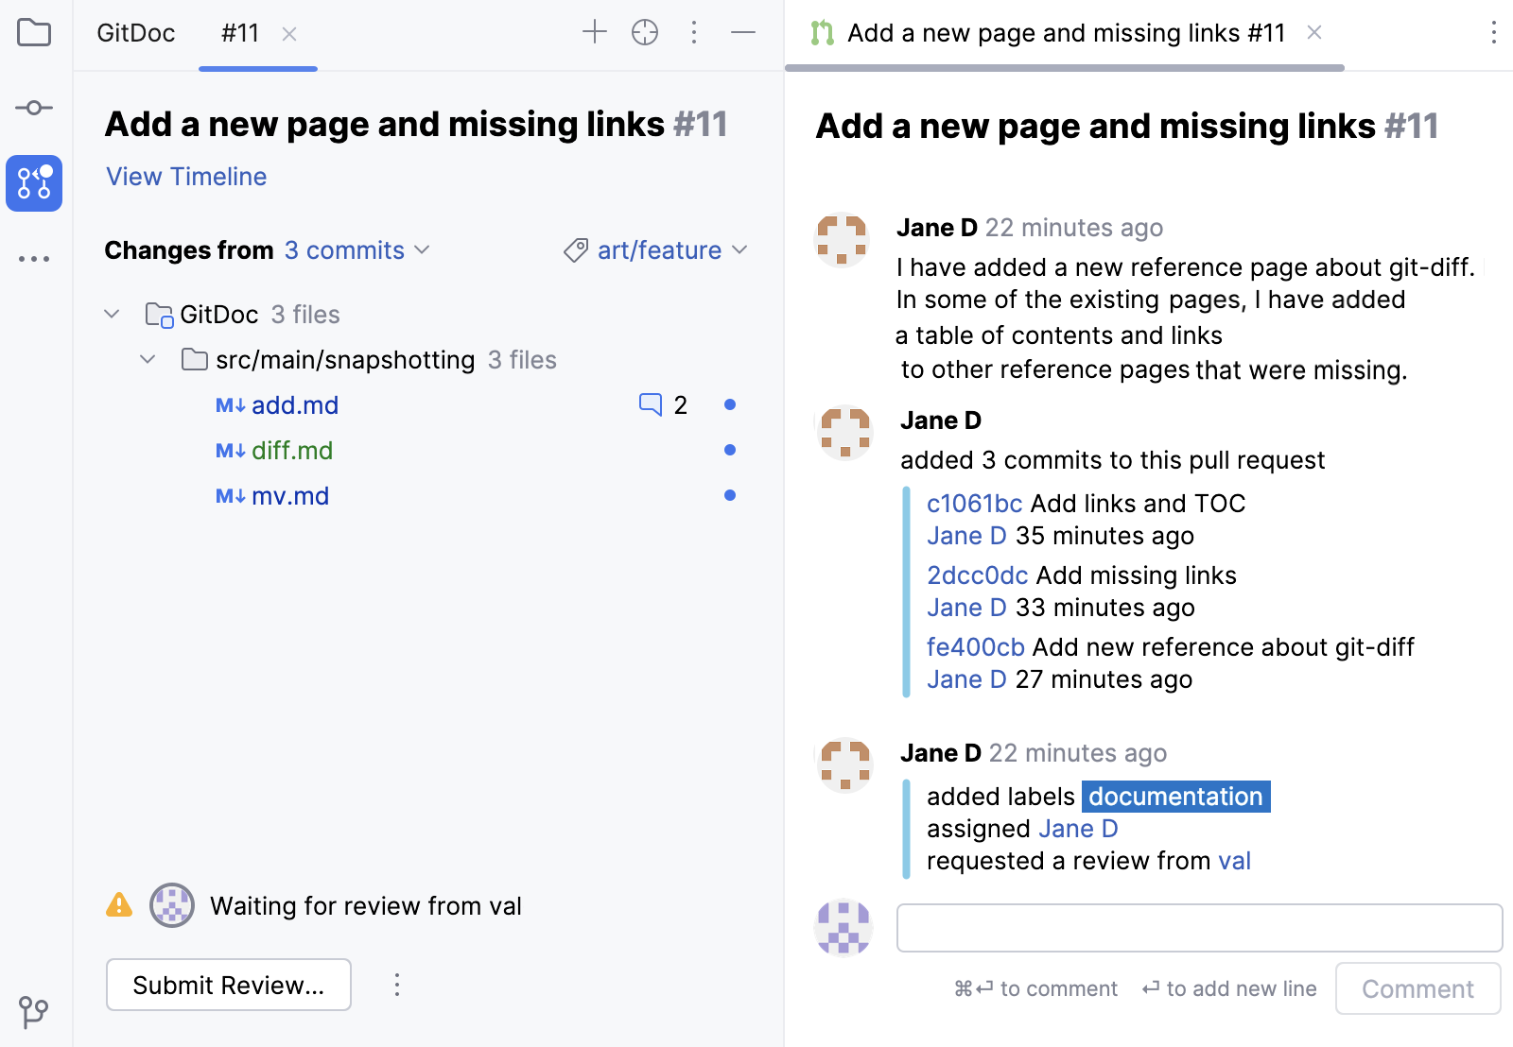Image resolution: width=1513 pixels, height=1047 pixels.
Task: Click the Submit Review button
Action: (228, 984)
